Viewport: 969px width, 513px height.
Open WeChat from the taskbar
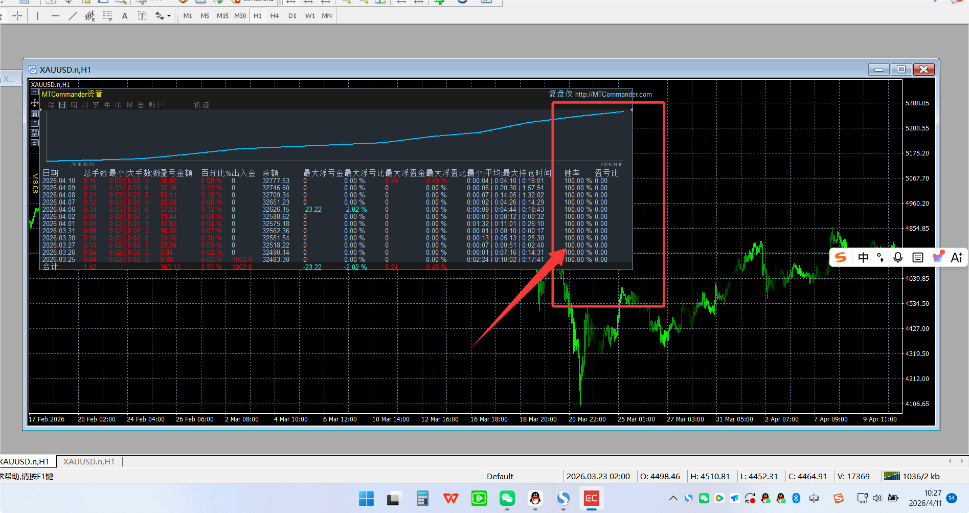coord(507,498)
